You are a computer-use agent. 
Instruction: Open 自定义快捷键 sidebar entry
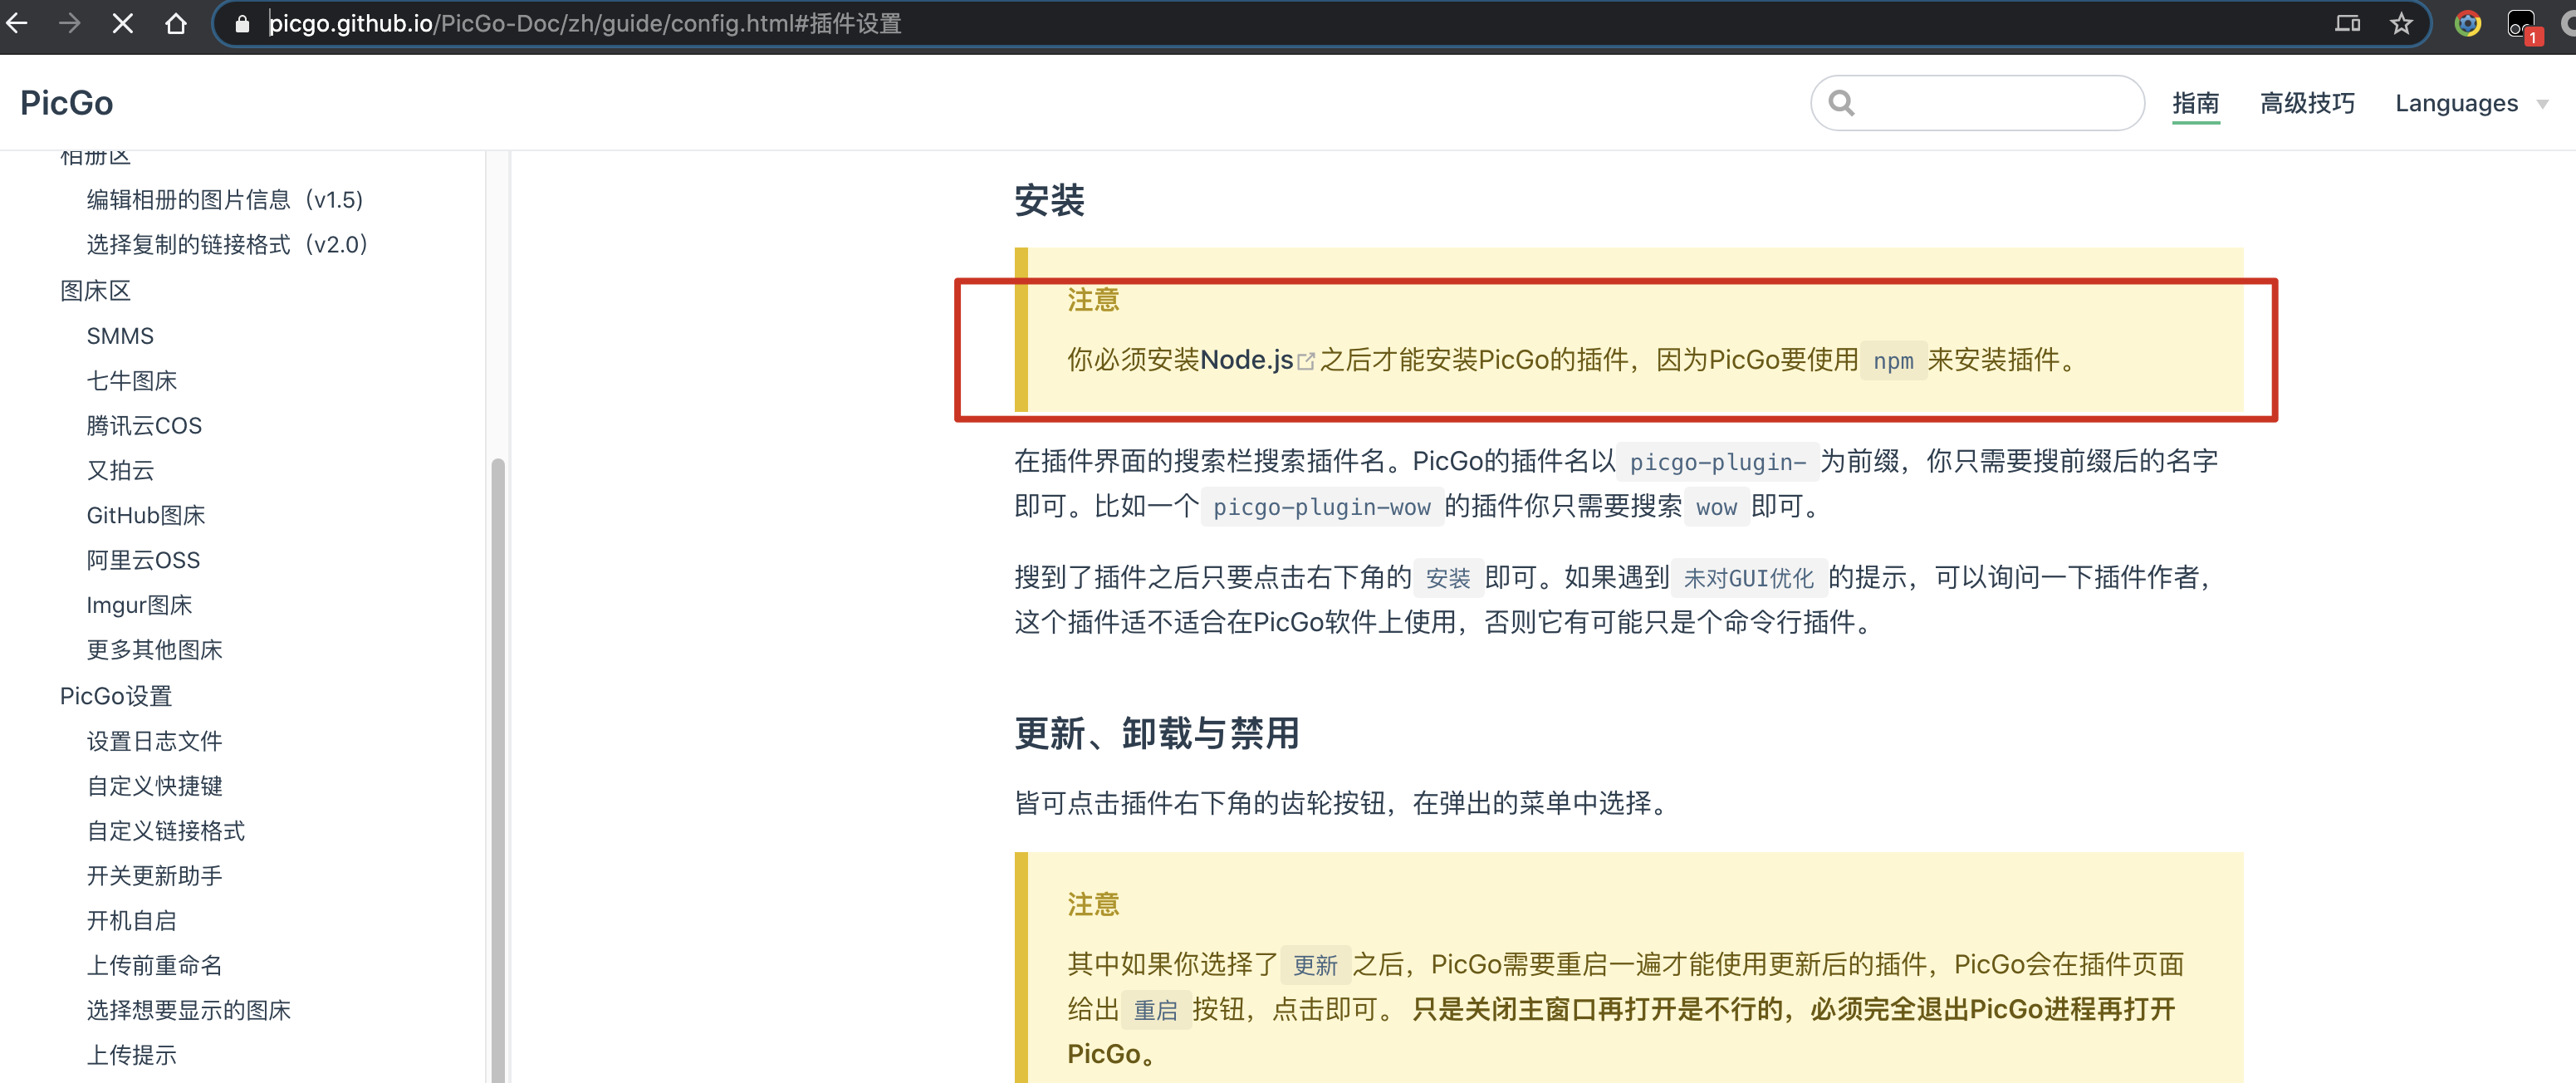pos(154,786)
